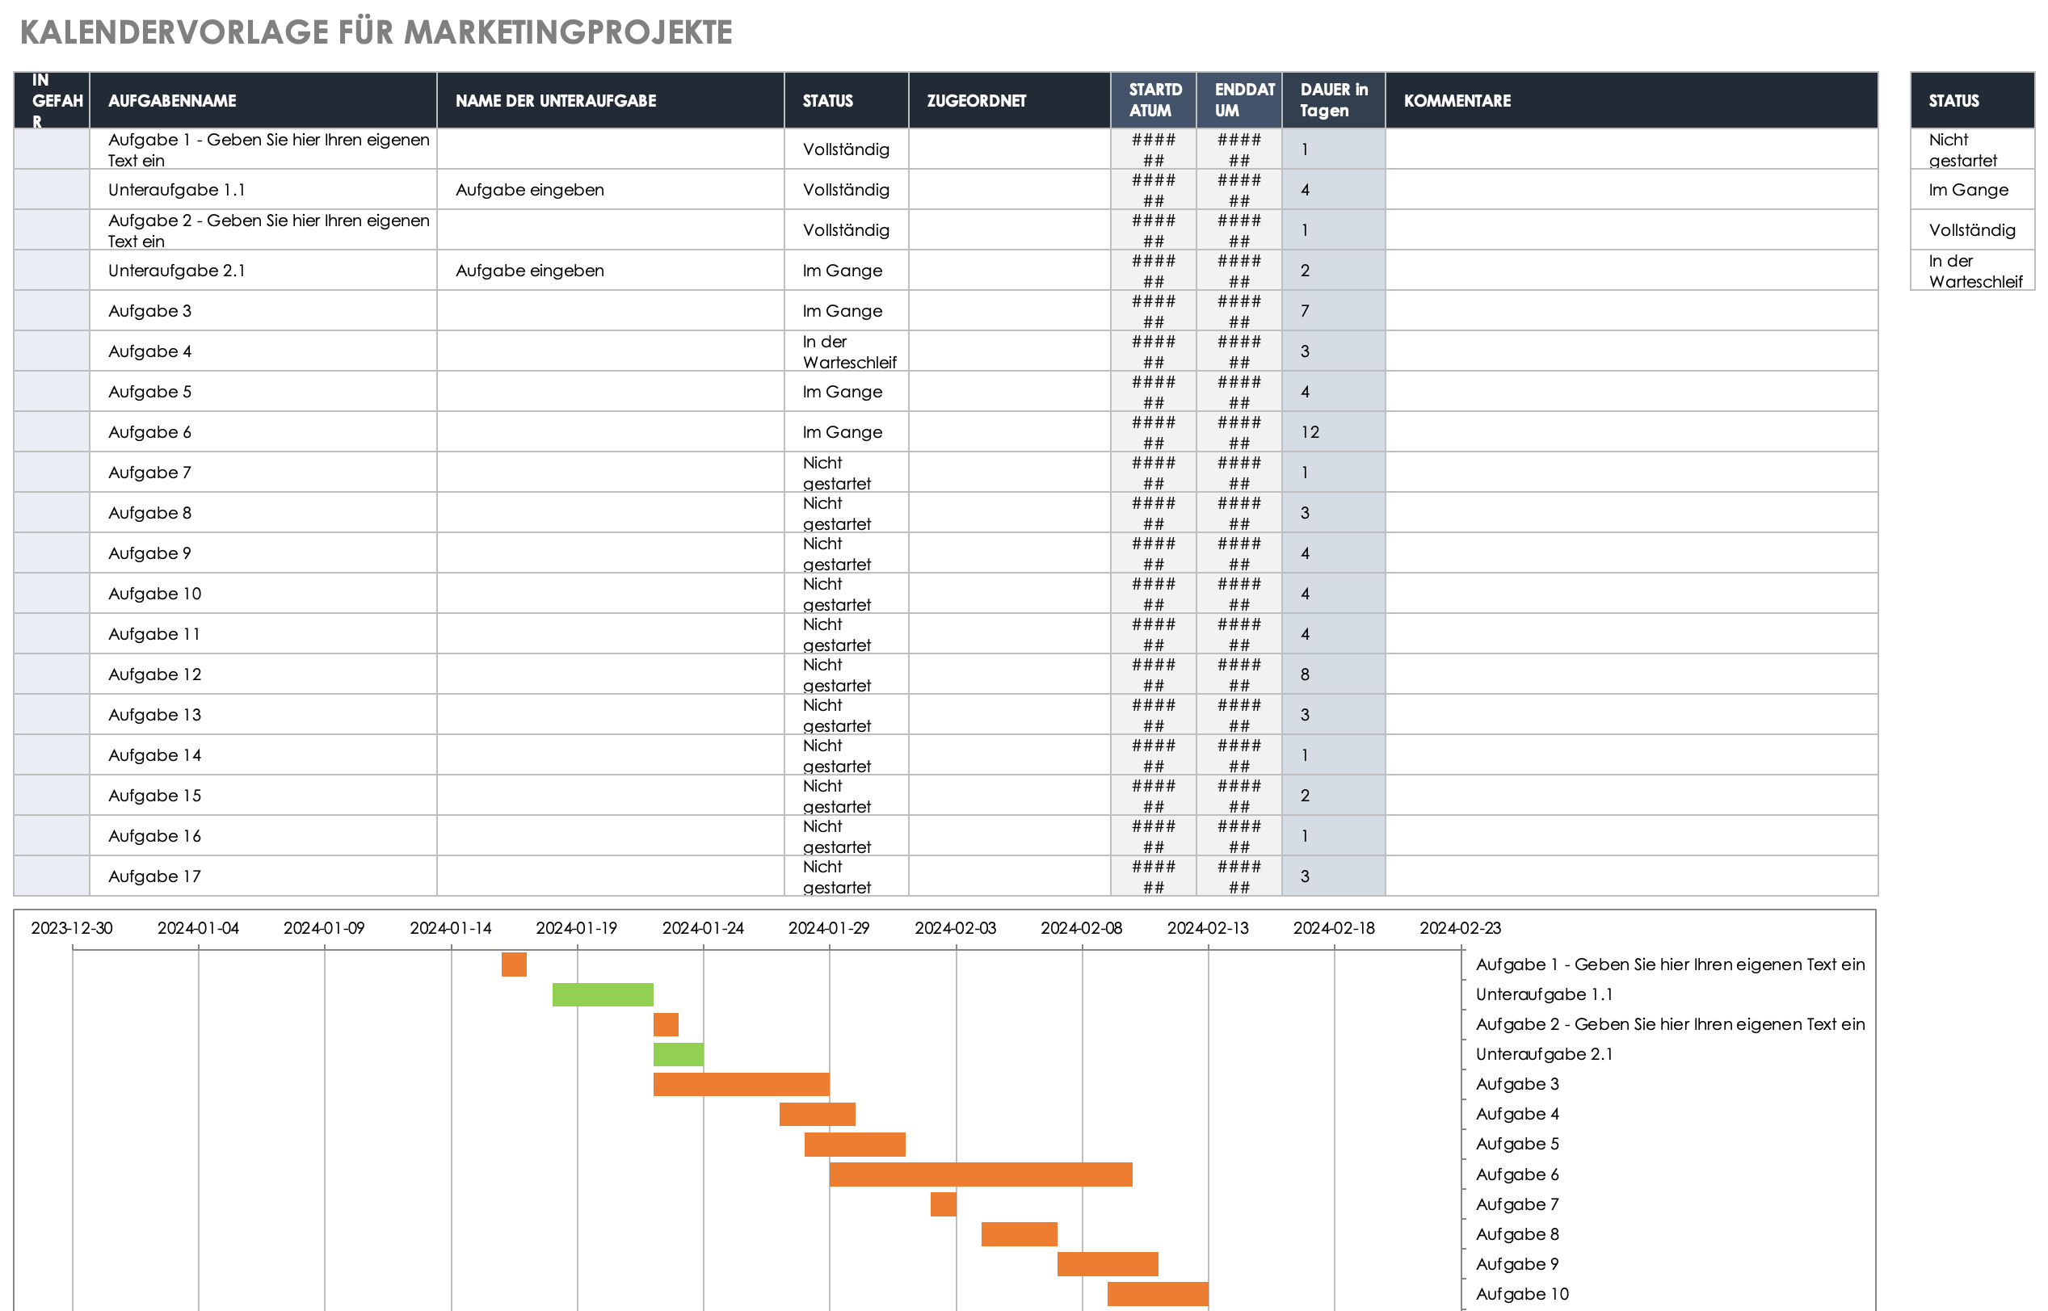
Task: Select the Aufgabe 10 name cell
Action: pyautogui.click(x=263, y=594)
